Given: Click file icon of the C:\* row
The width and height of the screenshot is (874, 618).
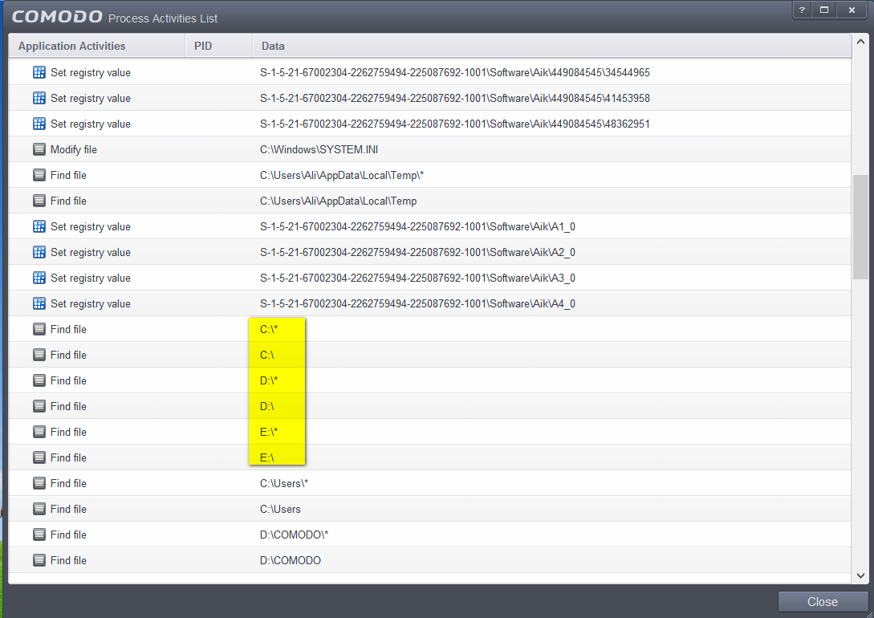Looking at the screenshot, I should (39, 329).
